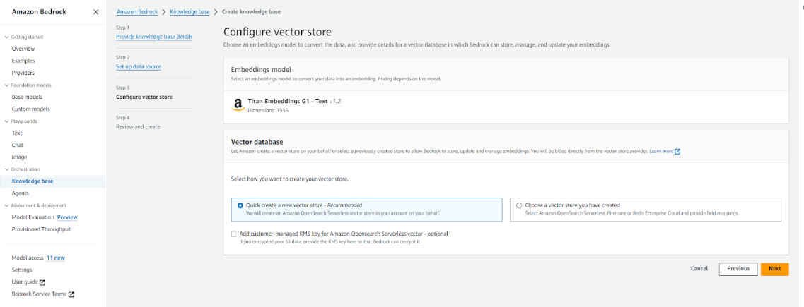Click the Amazon Bedrock breadcrumb link
Screen dimensions: 804x307
[x=137, y=12]
